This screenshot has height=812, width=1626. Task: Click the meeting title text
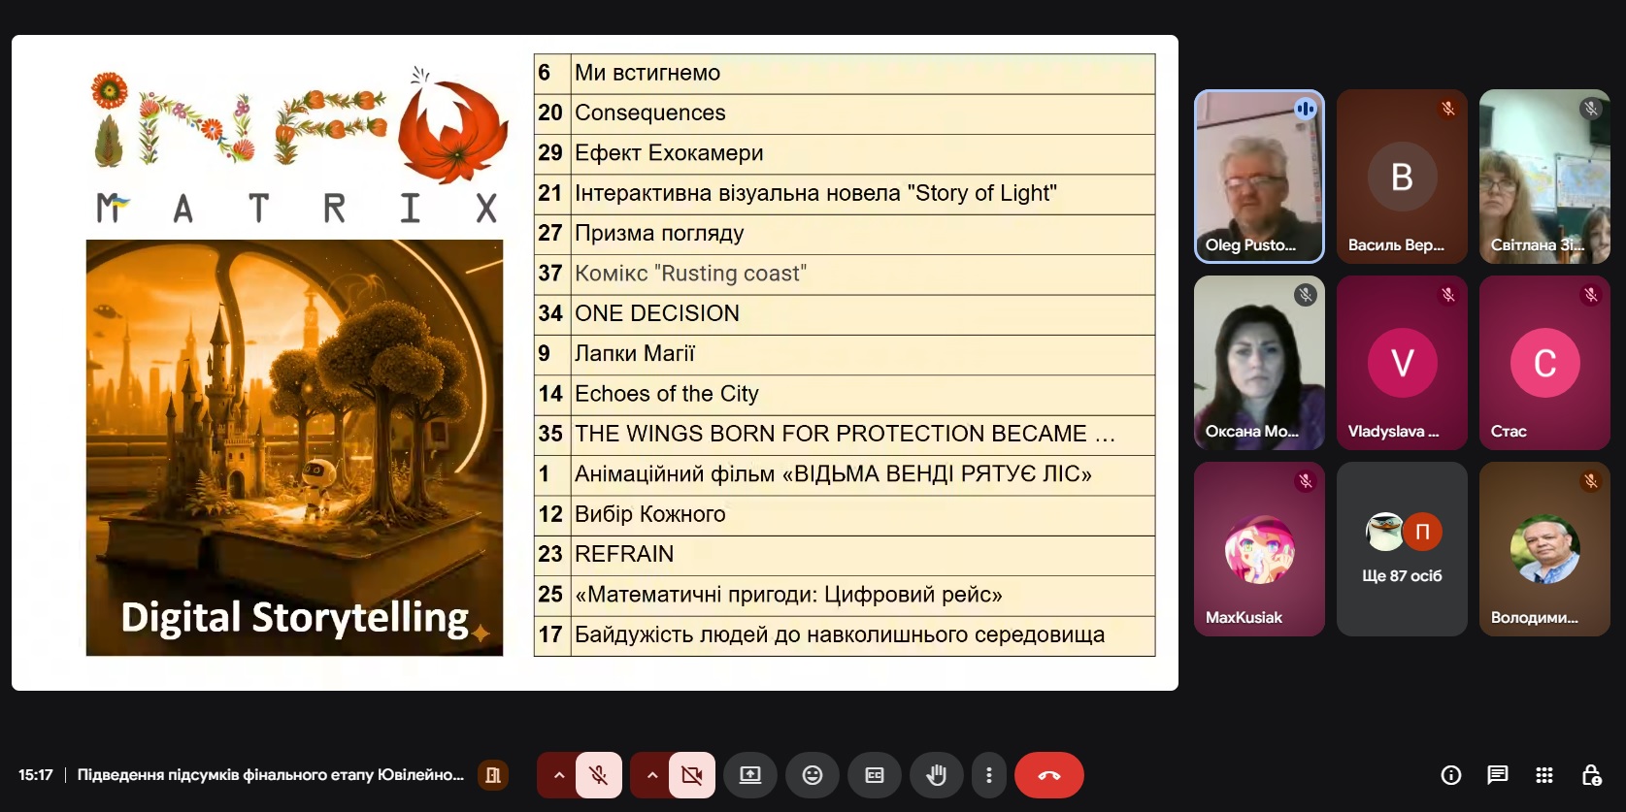coord(270,775)
